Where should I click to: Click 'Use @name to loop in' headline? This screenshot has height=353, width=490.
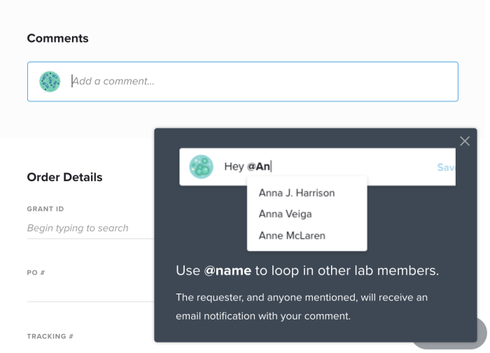[307, 271]
